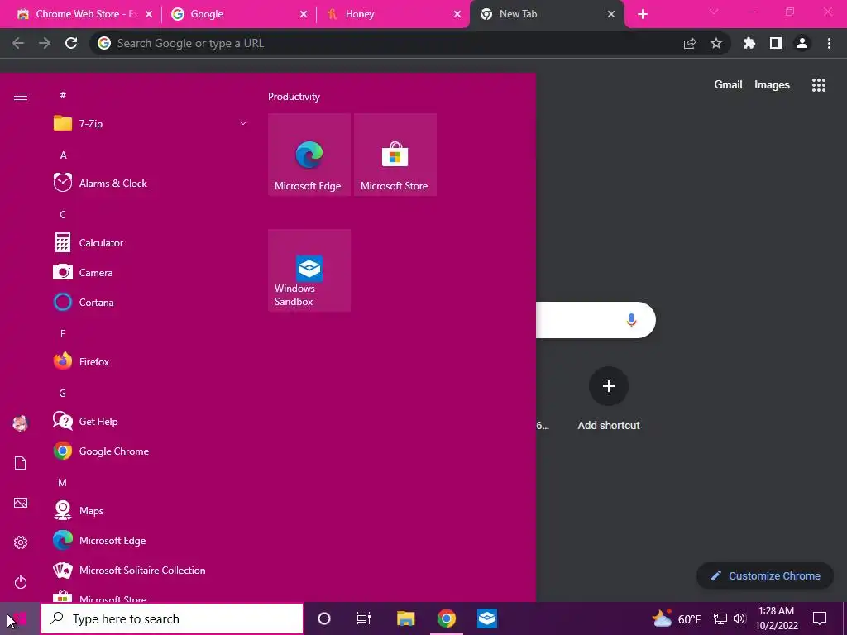Open Microsoft Solitaire Collection
The height and width of the screenshot is (635, 847).
coord(151,570)
